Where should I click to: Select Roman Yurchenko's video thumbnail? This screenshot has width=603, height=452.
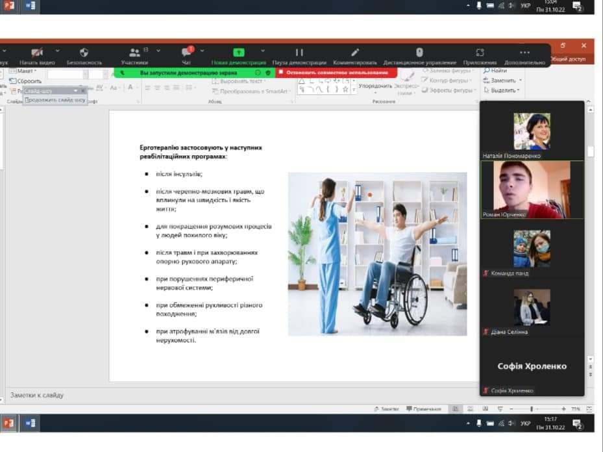pyautogui.click(x=532, y=189)
